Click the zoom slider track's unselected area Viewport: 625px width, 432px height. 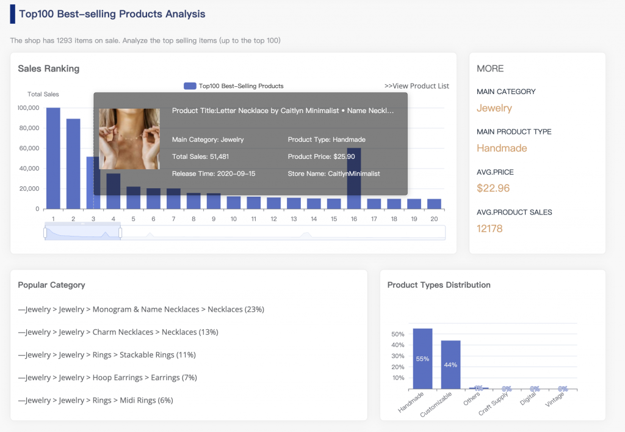point(281,232)
